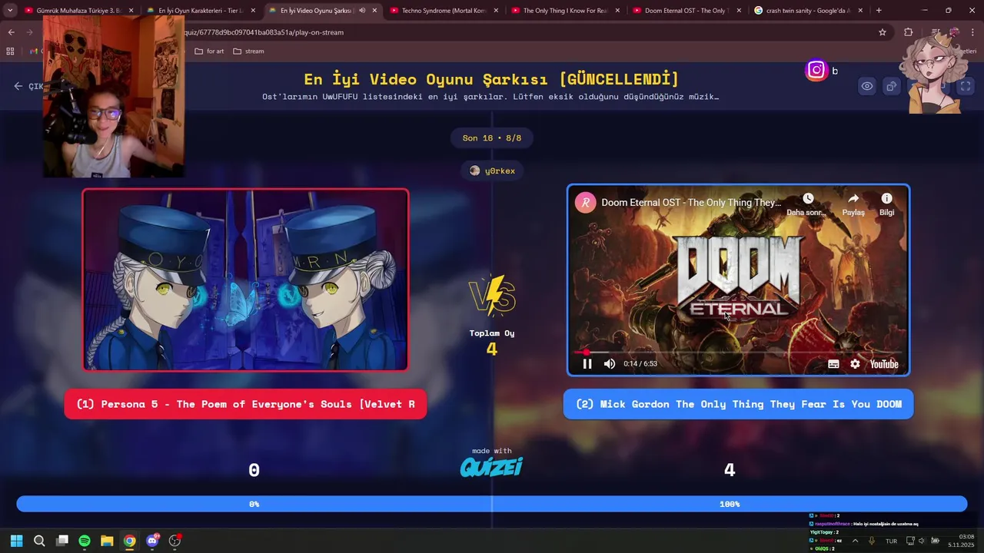Open Spotify from the taskbar

(x=85, y=541)
